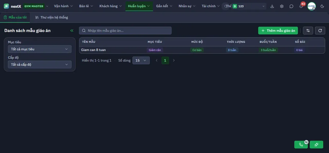Switch to the Thư viện hệ thống tab
The image size is (329, 153).
pyautogui.click(x=52, y=17)
